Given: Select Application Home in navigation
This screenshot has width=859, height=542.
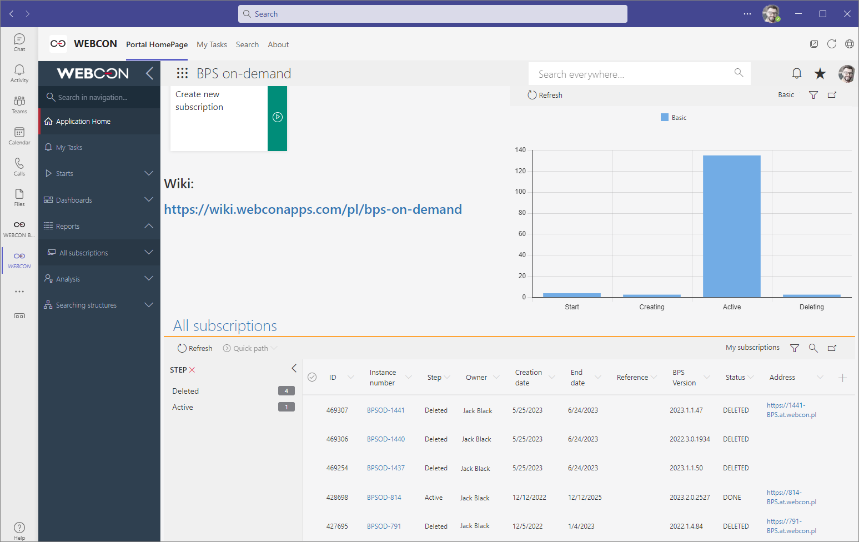Looking at the screenshot, I should [99, 121].
